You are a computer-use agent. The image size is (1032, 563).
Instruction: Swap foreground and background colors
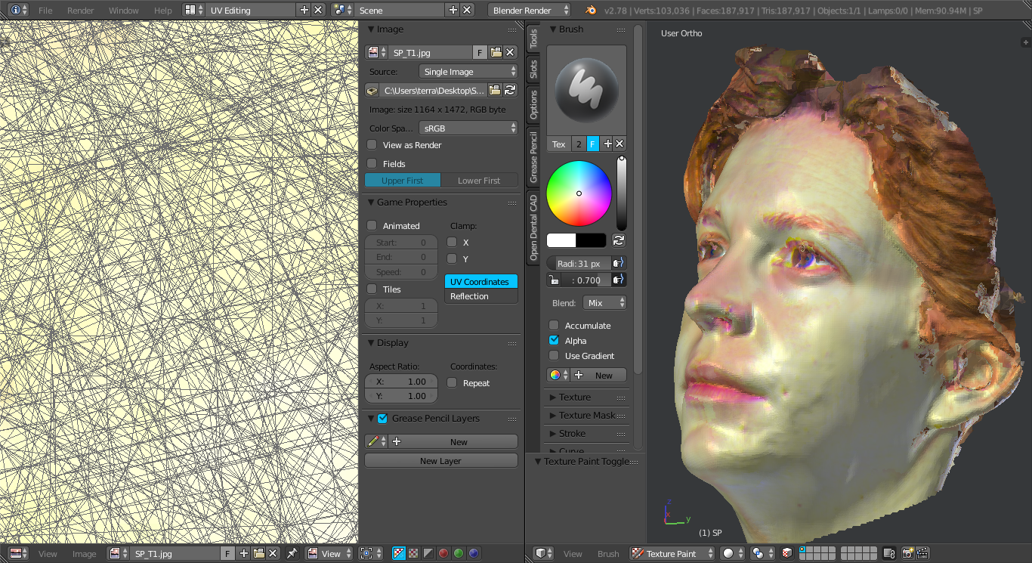tap(619, 240)
